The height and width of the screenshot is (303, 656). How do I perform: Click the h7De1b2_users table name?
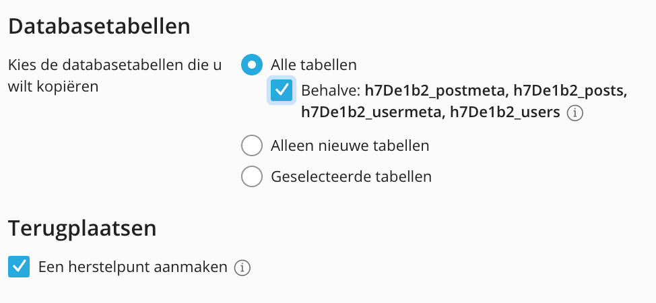coord(505,113)
